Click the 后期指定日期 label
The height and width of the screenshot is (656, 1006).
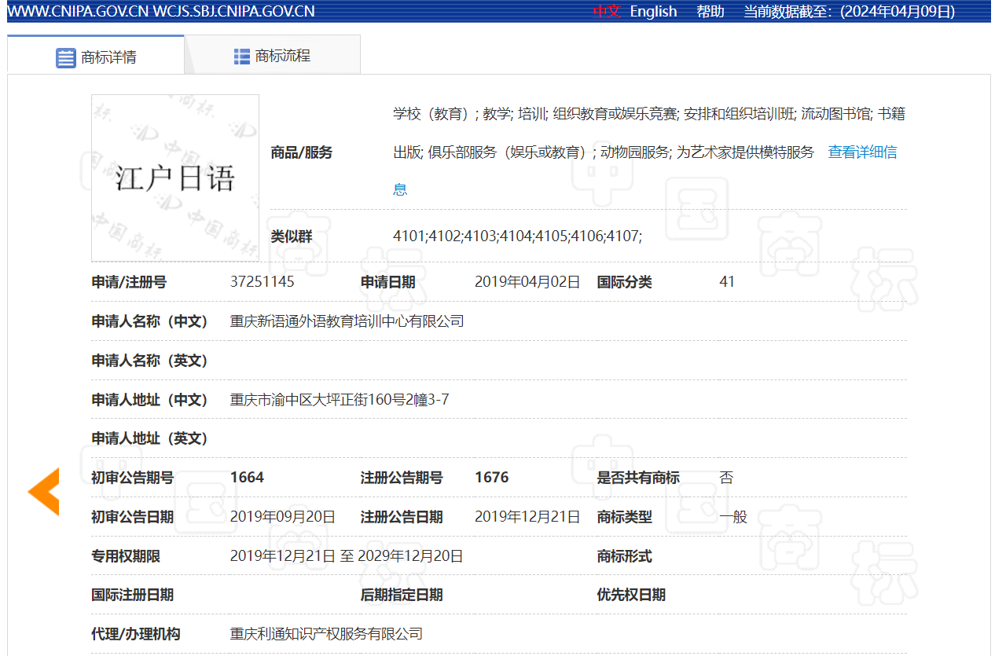[402, 595]
